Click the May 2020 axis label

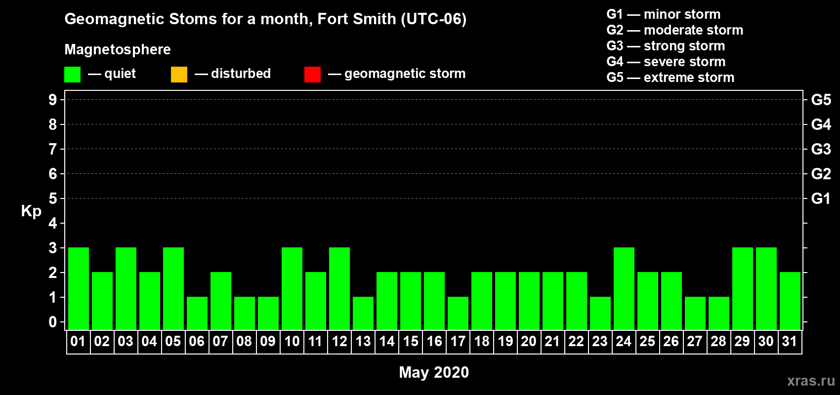point(434,372)
